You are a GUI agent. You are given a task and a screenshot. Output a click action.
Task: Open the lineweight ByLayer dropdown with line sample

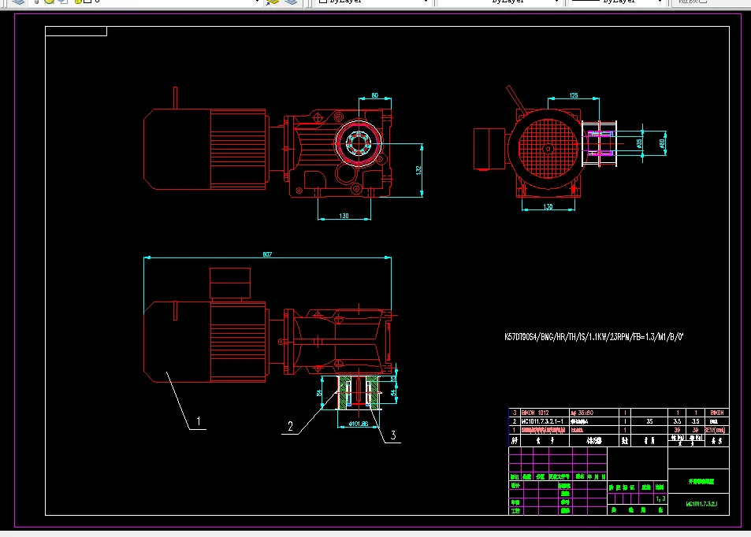pyautogui.click(x=617, y=2)
